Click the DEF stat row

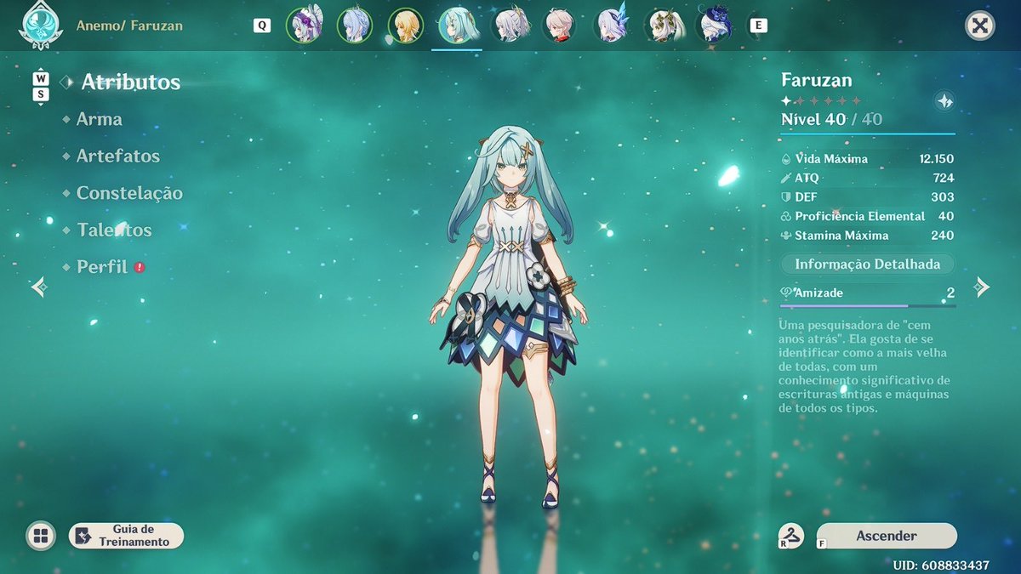pos(868,197)
